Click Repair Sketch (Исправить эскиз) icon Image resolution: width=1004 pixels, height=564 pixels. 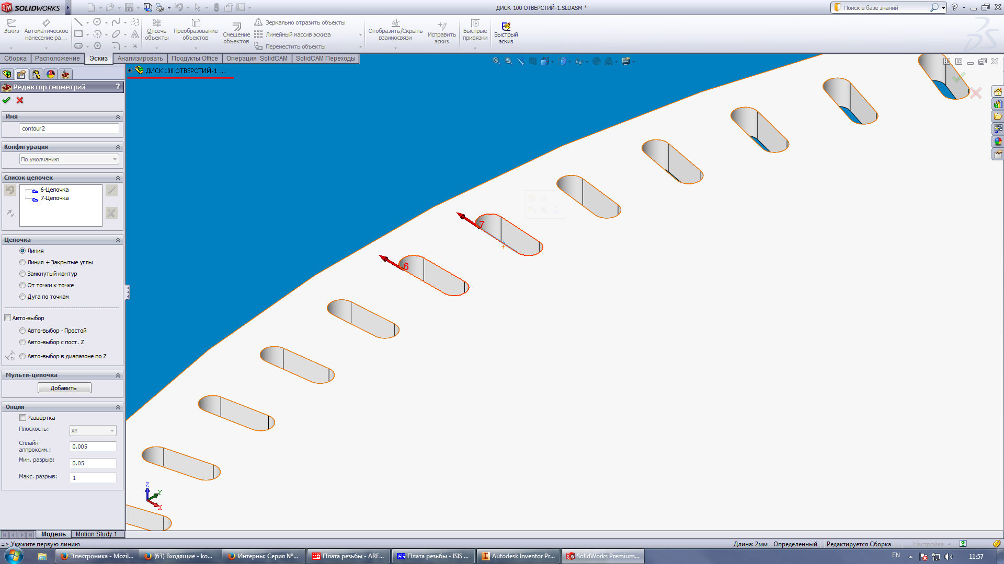pos(442,26)
